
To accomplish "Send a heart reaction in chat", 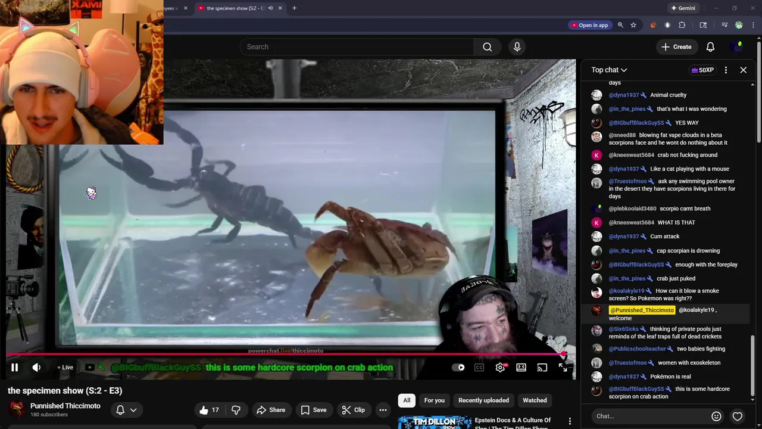I will (737, 416).
